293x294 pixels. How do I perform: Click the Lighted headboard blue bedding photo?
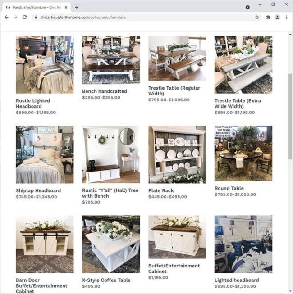click(243, 244)
